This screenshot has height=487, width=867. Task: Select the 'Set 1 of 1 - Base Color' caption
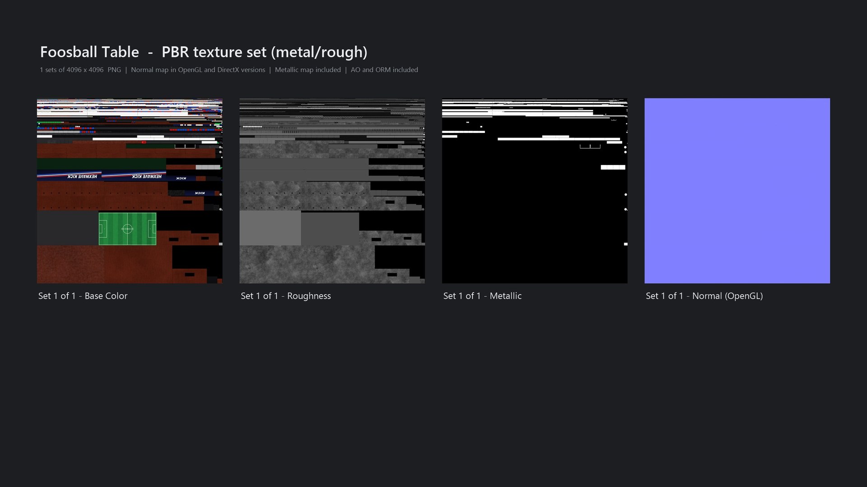pos(83,296)
